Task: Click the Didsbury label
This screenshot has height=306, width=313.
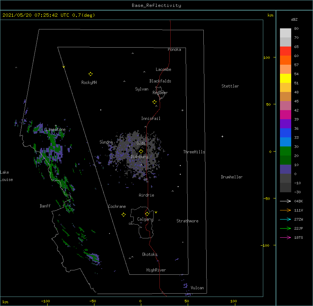Action: tap(139, 157)
